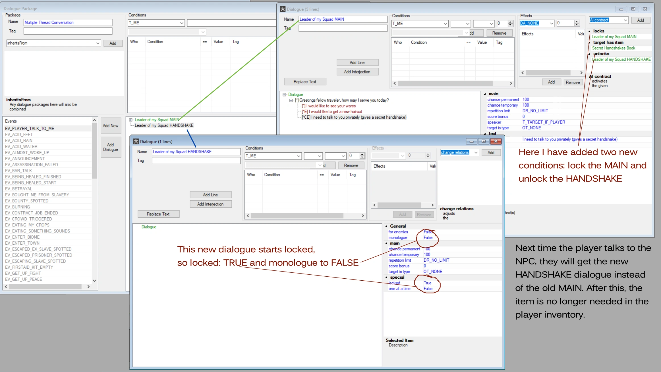
Task: Maximize the Dialogue (1 lines) window
Action: coord(483,141)
